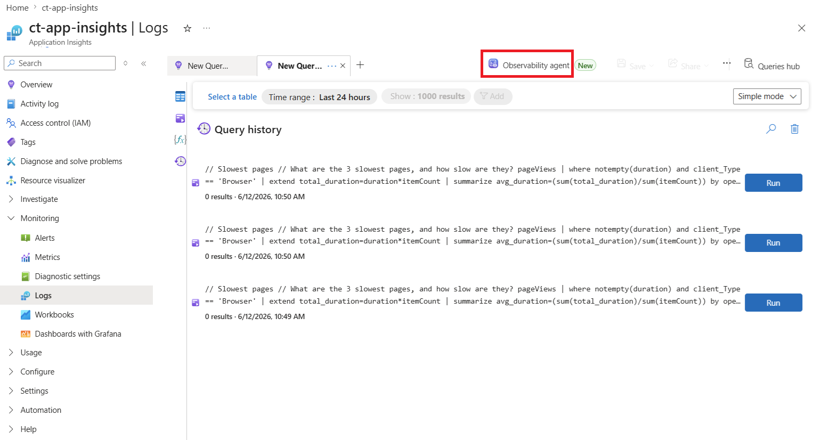Click the Share button
Image resolution: width=821 pixels, height=440 pixels.
[x=688, y=65]
